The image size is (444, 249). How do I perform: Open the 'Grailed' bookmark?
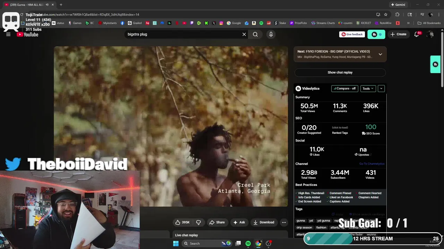[x=135, y=23]
